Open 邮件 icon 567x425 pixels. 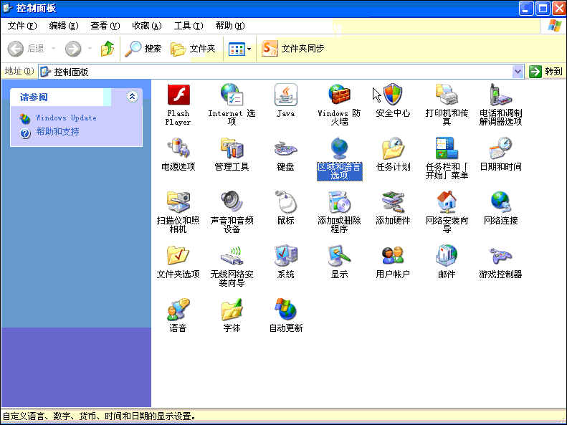point(447,256)
